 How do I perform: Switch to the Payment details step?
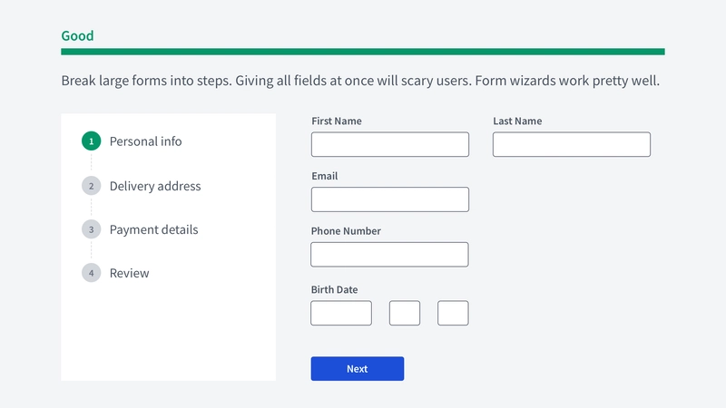pyautogui.click(x=153, y=229)
